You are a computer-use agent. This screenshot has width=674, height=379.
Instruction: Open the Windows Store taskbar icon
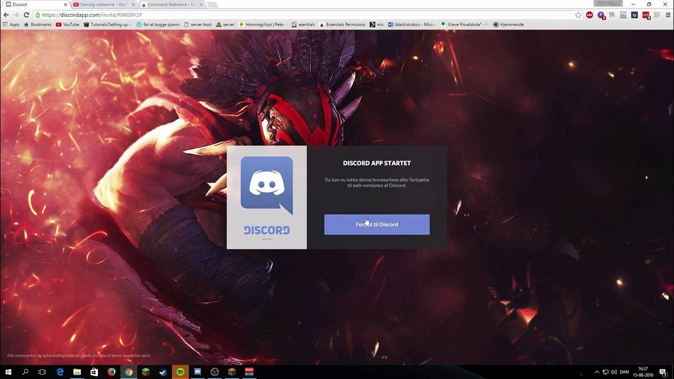click(x=94, y=372)
